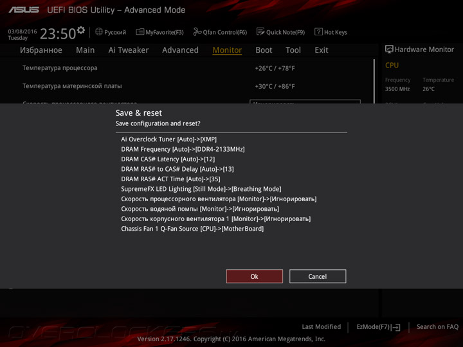
Task: Click Last Modified link
Action: (x=322, y=327)
